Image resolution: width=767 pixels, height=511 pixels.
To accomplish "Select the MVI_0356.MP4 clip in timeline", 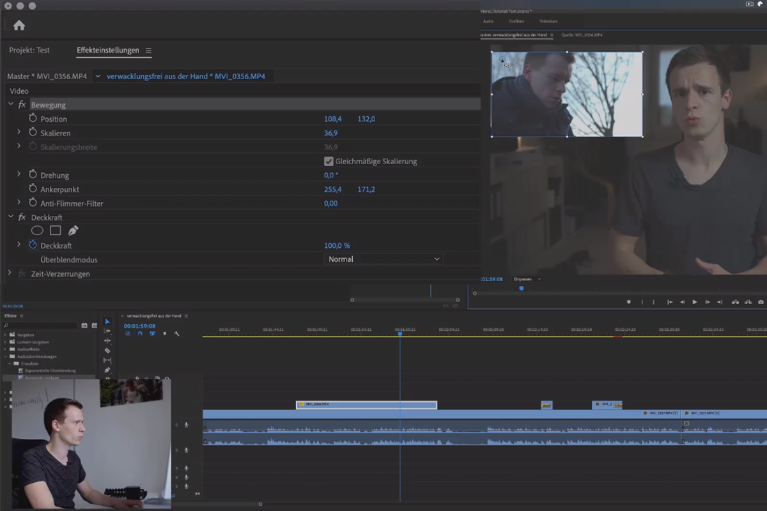I will (366, 405).
